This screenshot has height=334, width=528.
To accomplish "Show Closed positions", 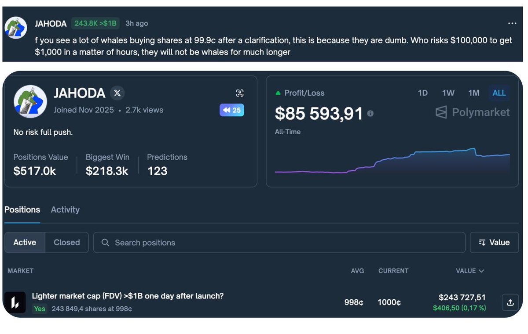I will [67, 242].
